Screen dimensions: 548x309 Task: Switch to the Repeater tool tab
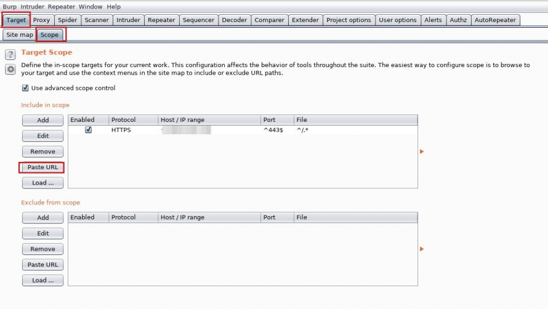pos(161,20)
